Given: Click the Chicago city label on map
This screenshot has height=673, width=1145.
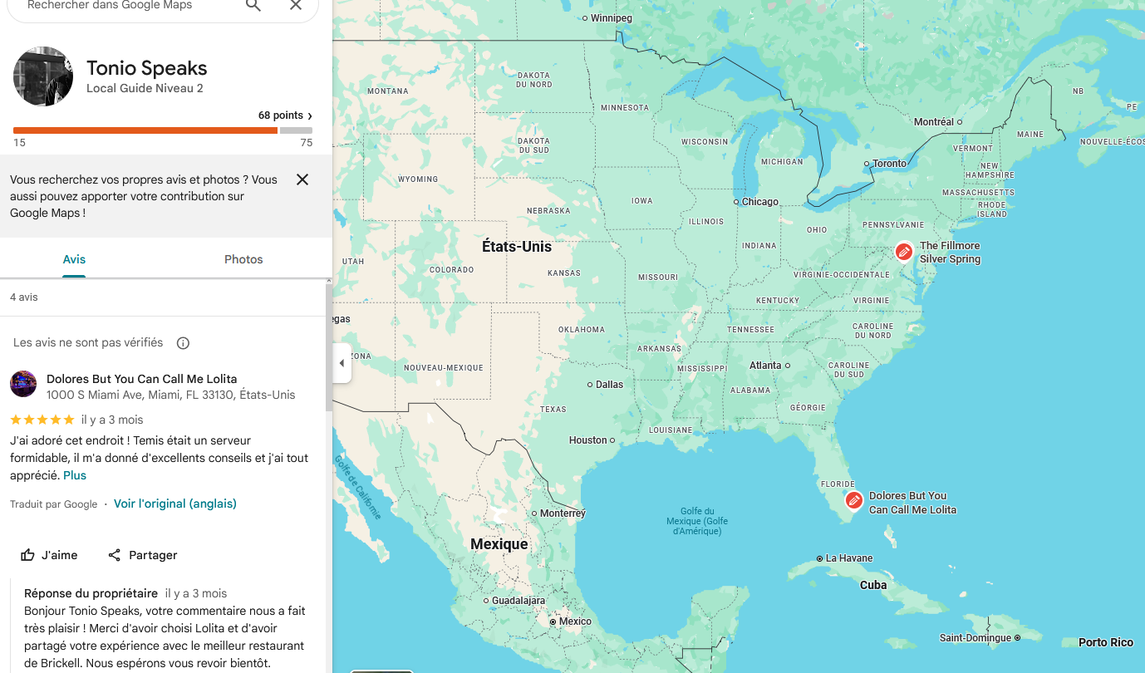Looking at the screenshot, I should [760, 202].
